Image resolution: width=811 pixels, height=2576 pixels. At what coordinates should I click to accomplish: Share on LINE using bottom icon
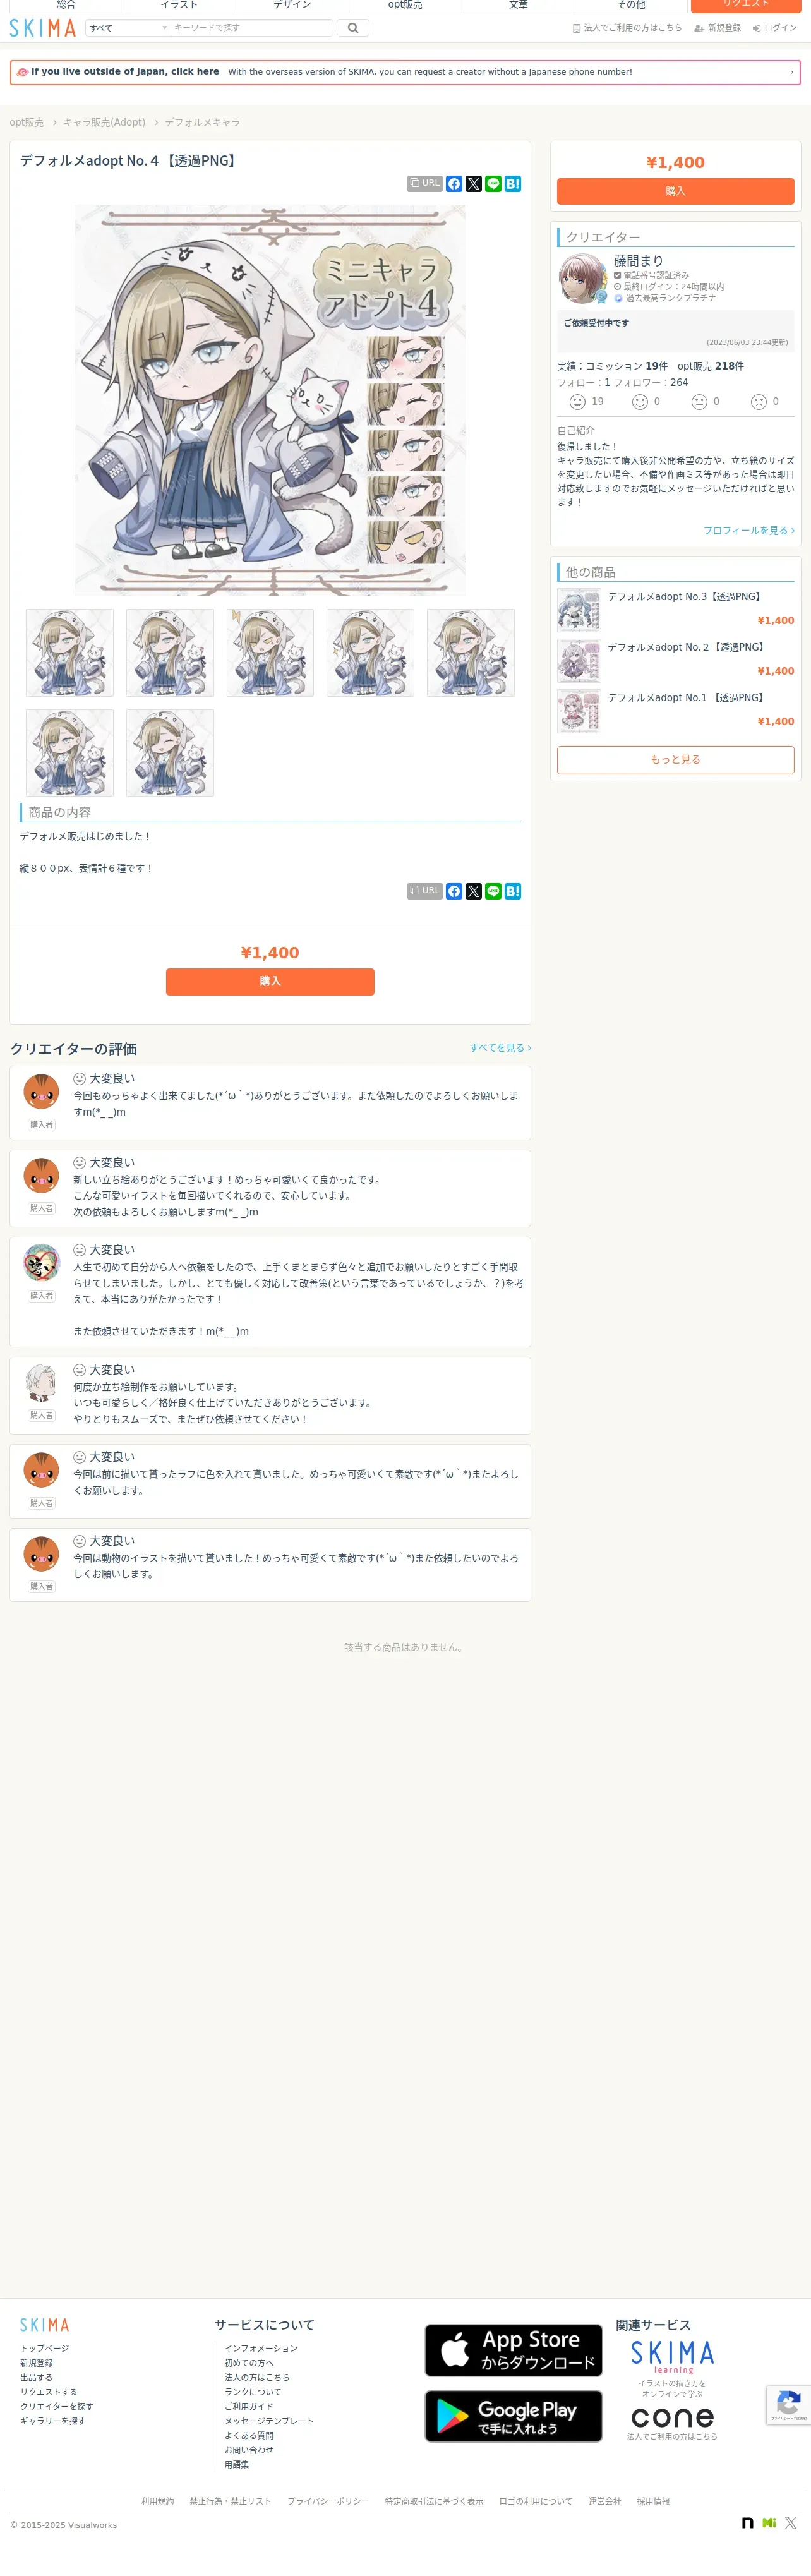click(x=493, y=891)
